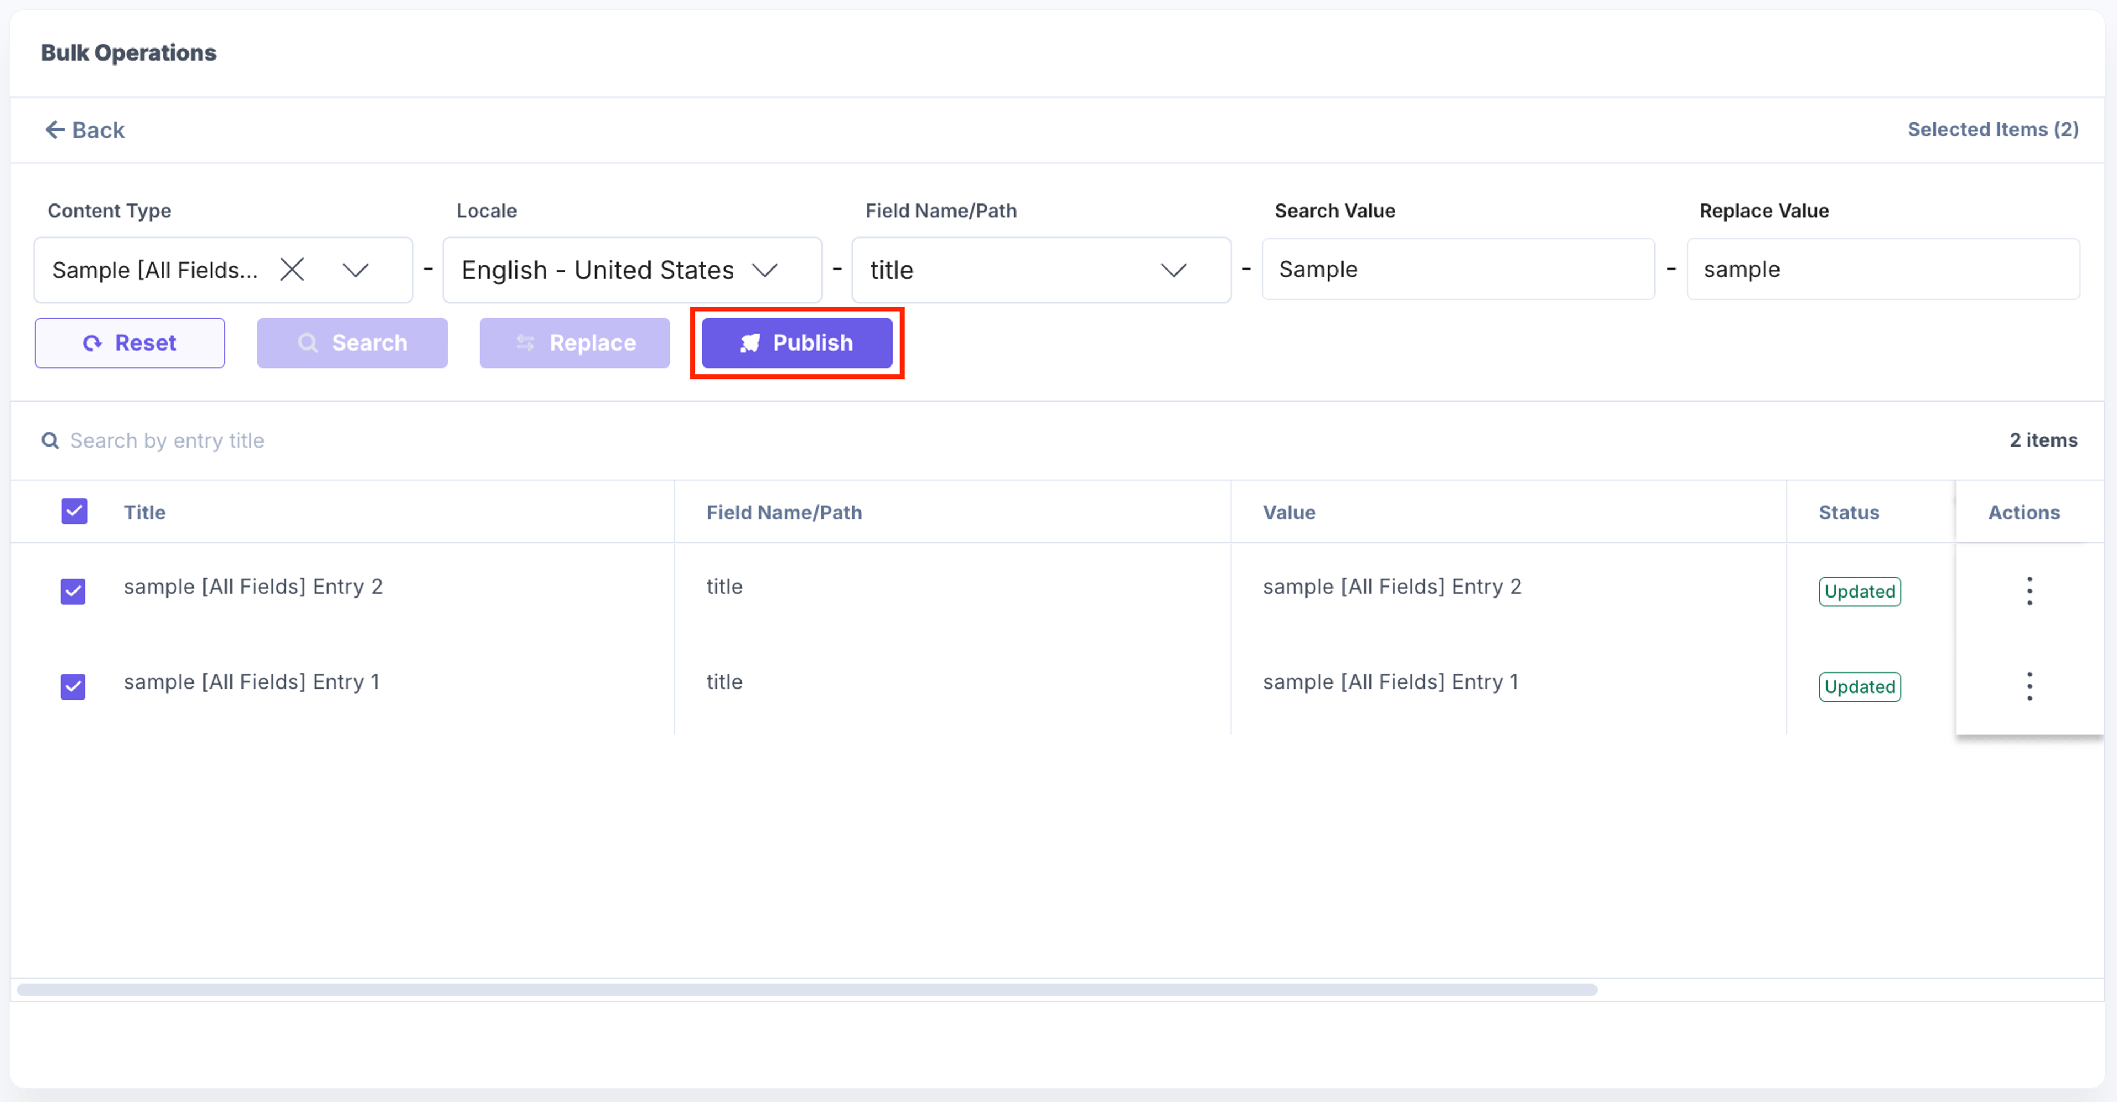
Task: Select title text sample [All Fields] Entry 1
Action: click(x=251, y=681)
